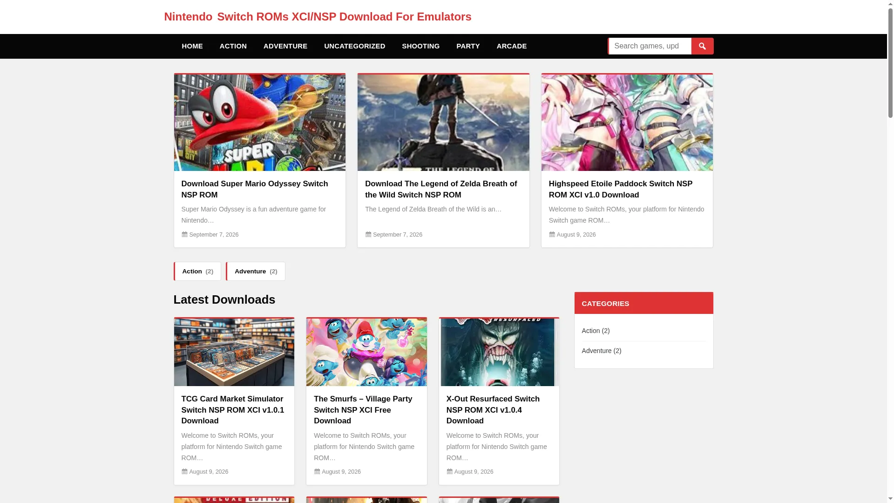
Task: Open X-Out Resurfaced cover thumbnail
Action: [499, 352]
